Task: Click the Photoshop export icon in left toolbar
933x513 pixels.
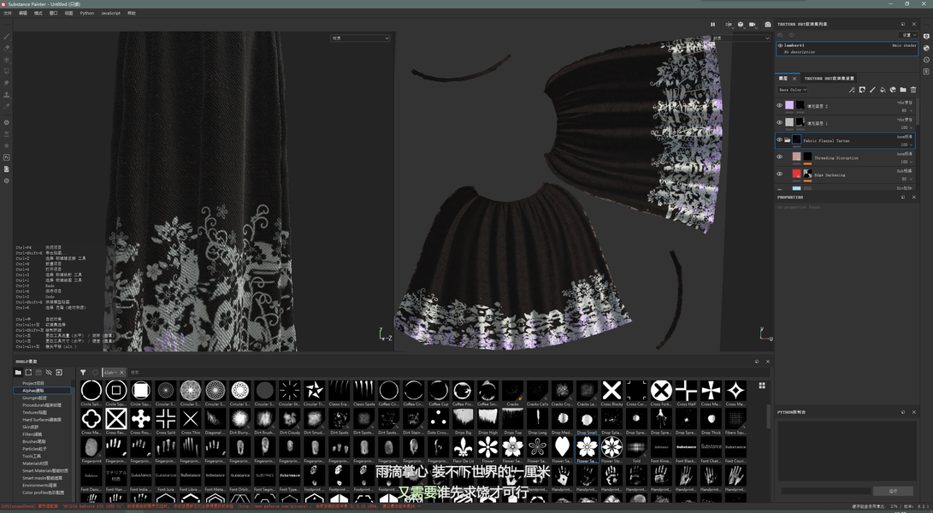Action: point(7,157)
